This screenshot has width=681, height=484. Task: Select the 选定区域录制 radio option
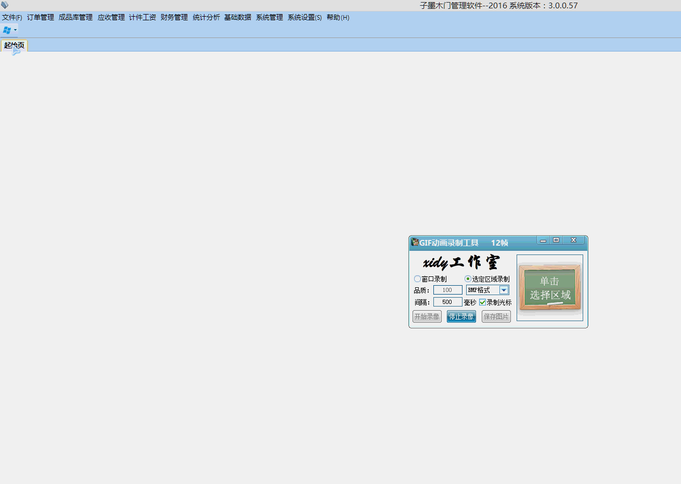(x=468, y=279)
